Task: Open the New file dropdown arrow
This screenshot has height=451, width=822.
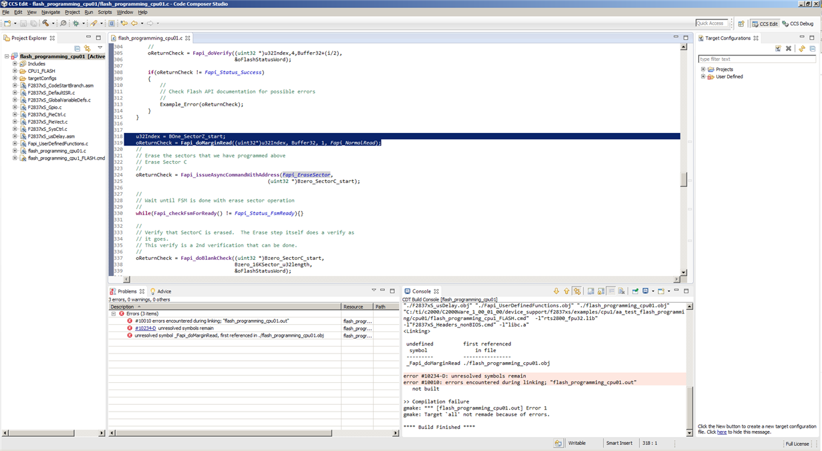Action: click(15, 23)
